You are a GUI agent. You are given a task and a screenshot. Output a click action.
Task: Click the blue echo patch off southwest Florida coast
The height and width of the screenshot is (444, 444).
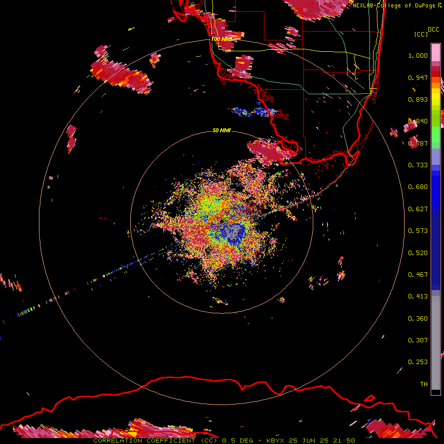point(254,111)
